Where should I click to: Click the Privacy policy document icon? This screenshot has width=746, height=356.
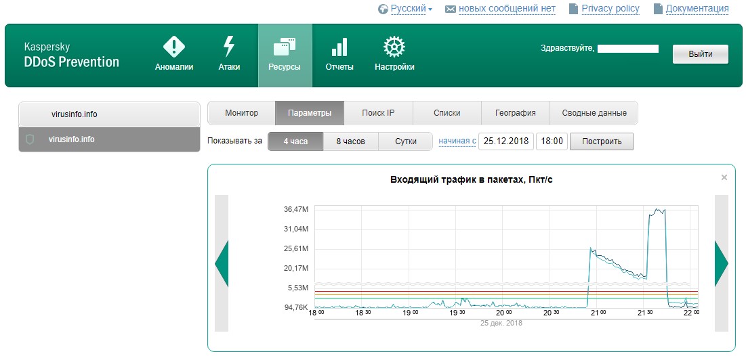pyautogui.click(x=573, y=9)
